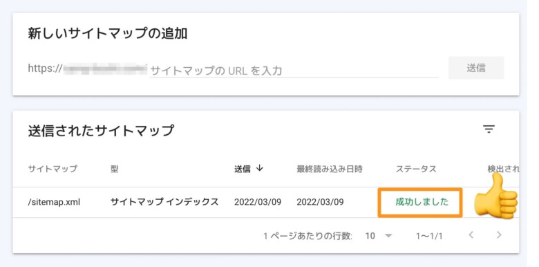Click the 検出され column header
539x267 pixels.
[503, 169]
